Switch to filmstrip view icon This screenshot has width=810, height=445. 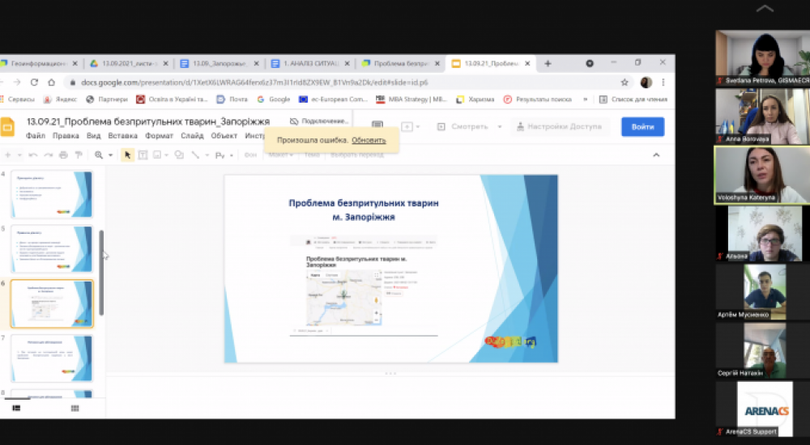pos(16,408)
